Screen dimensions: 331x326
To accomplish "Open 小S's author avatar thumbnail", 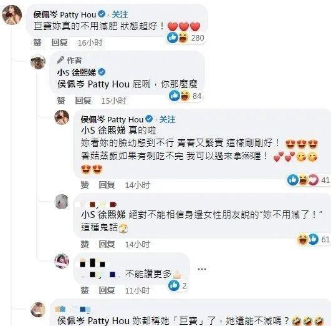I will point(38,62).
